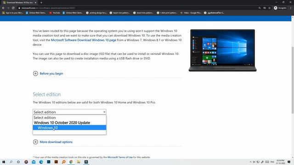This screenshot has height=165, width=294.
Task: Click the browser forward arrow
Action: (x=8, y=8)
